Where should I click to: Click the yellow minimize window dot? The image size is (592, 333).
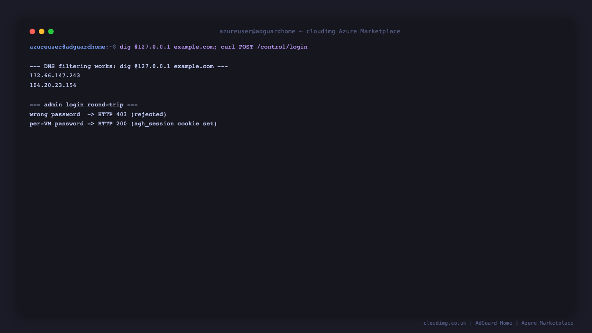[42, 31]
